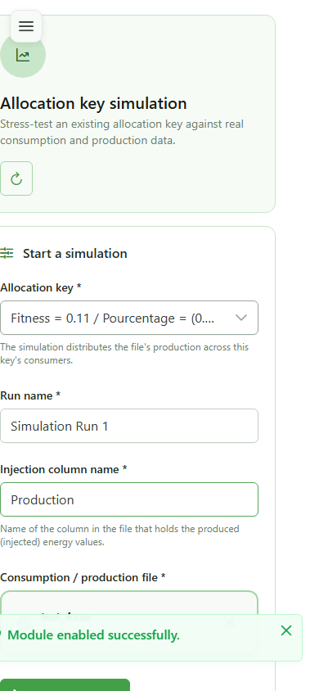Click the Start a simulation section title
319x691 pixels.
75,254
